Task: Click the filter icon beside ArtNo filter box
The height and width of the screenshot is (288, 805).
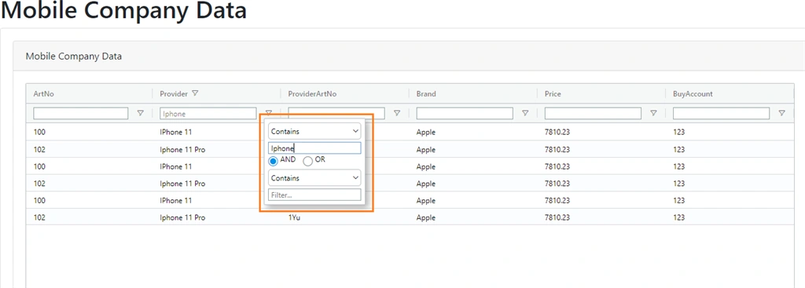Action: [141, 113]
